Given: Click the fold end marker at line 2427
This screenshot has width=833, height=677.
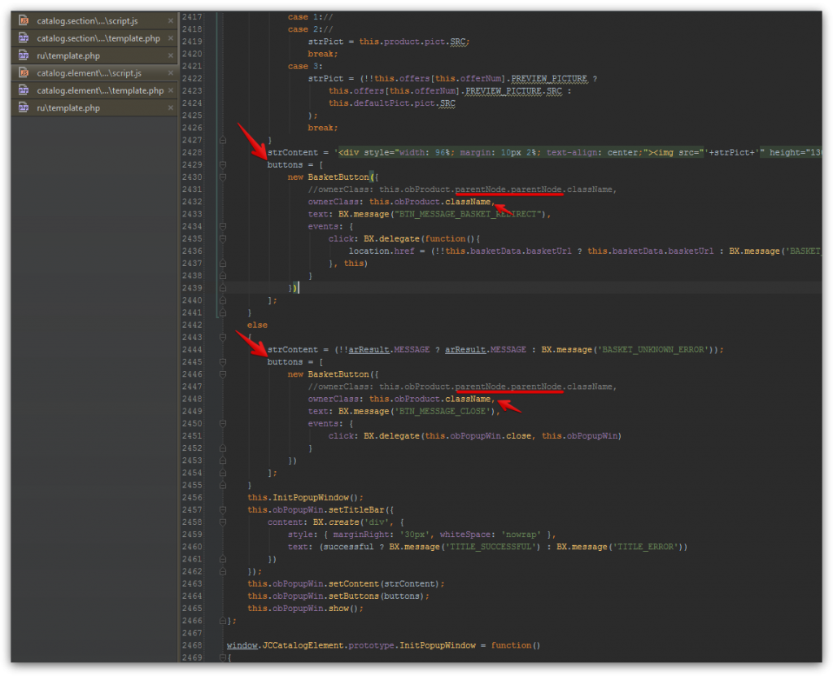Looking at the screenshot, I should coord(223,140).
